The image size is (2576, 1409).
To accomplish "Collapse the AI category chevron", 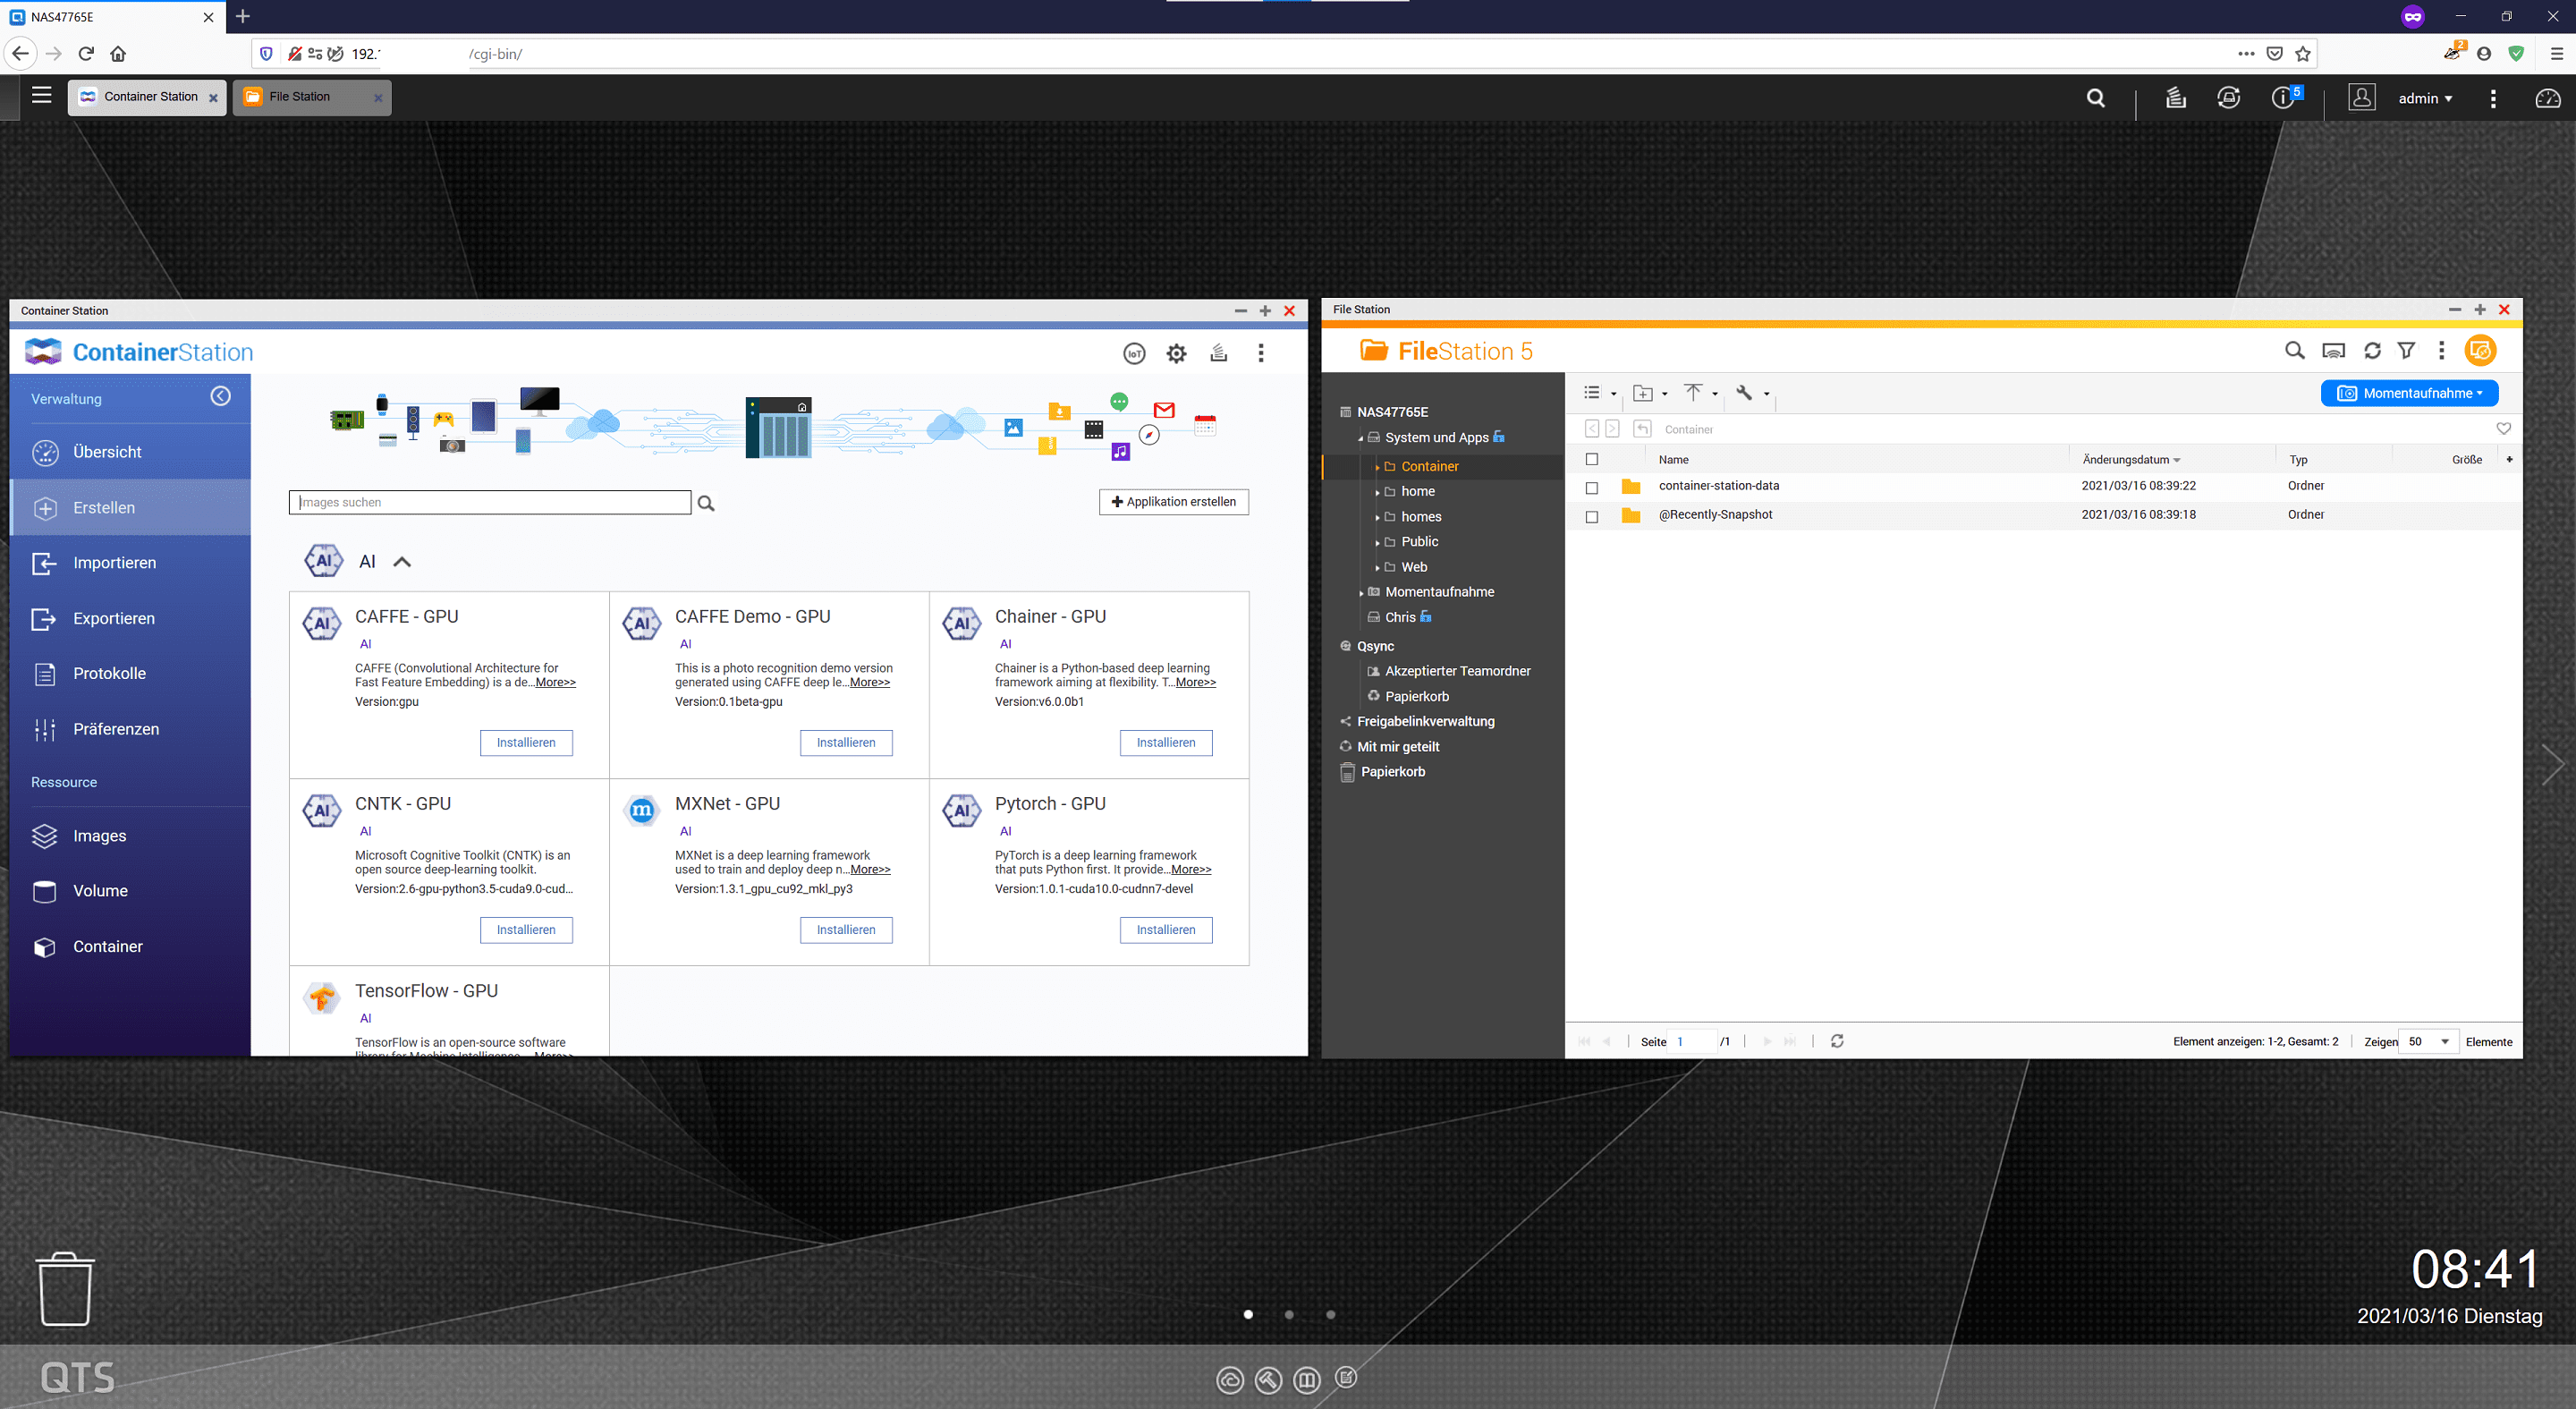I will coord(402,562).
